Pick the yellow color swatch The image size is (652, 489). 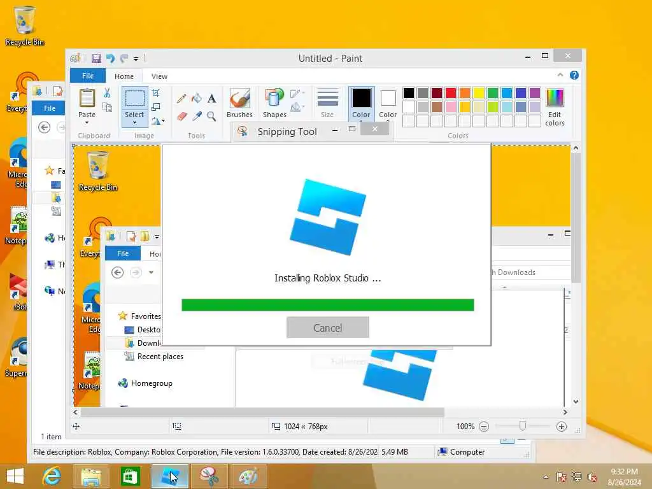pyautogui.click(x=479, y=93)
